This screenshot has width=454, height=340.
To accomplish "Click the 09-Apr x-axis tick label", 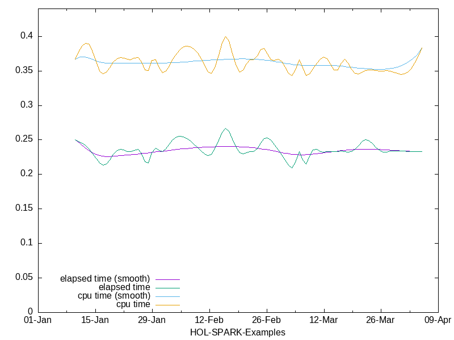I will (x=438, y=320).
